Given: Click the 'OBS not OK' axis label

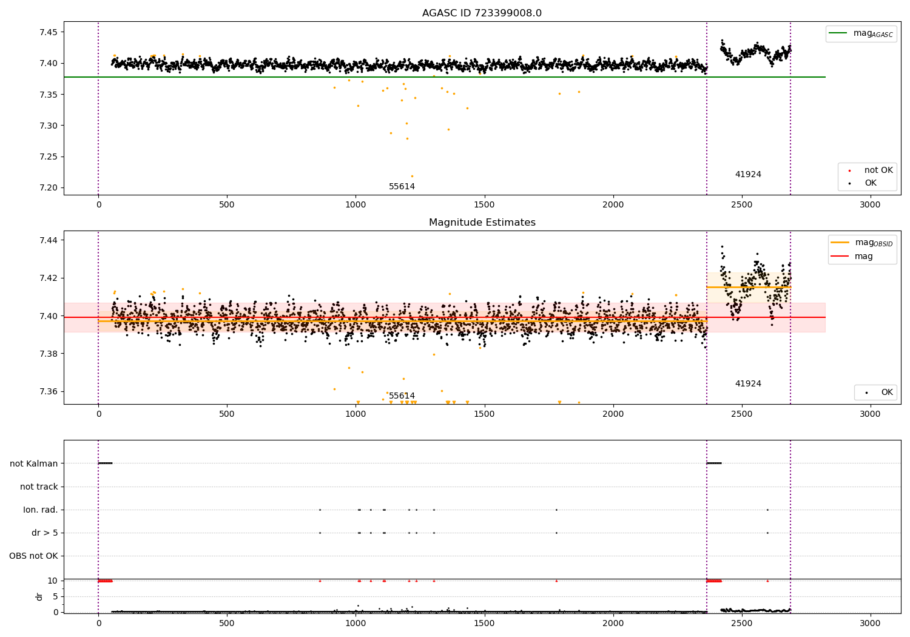Looking at the screenshot, I should click(33, 556).
